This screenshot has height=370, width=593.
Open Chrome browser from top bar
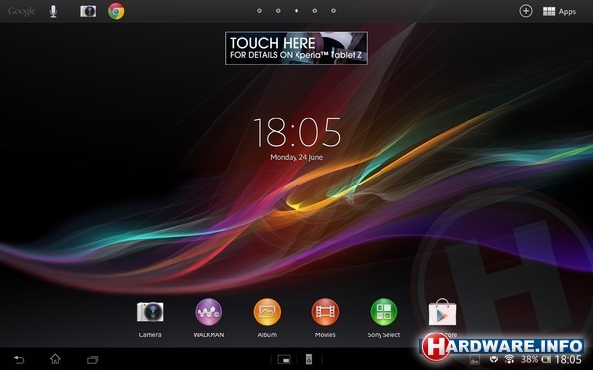coord(116,11)
